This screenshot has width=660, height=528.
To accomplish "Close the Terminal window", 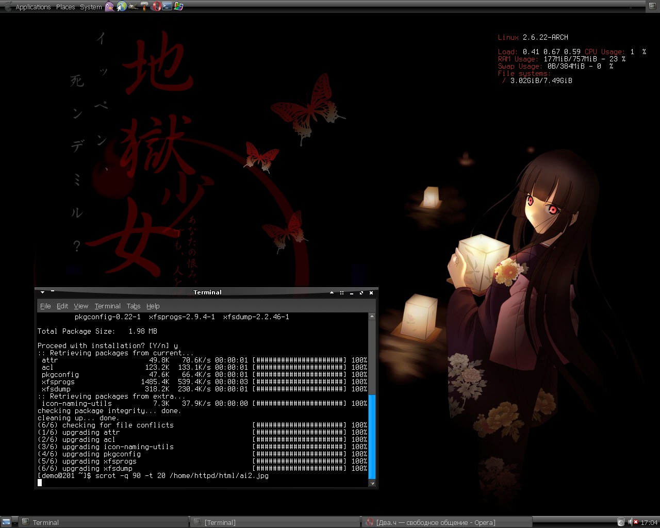I will 371,292.
